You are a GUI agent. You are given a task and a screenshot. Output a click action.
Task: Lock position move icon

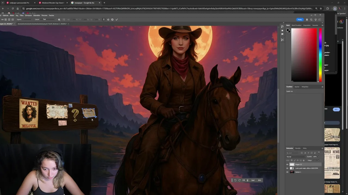(298, 160)
